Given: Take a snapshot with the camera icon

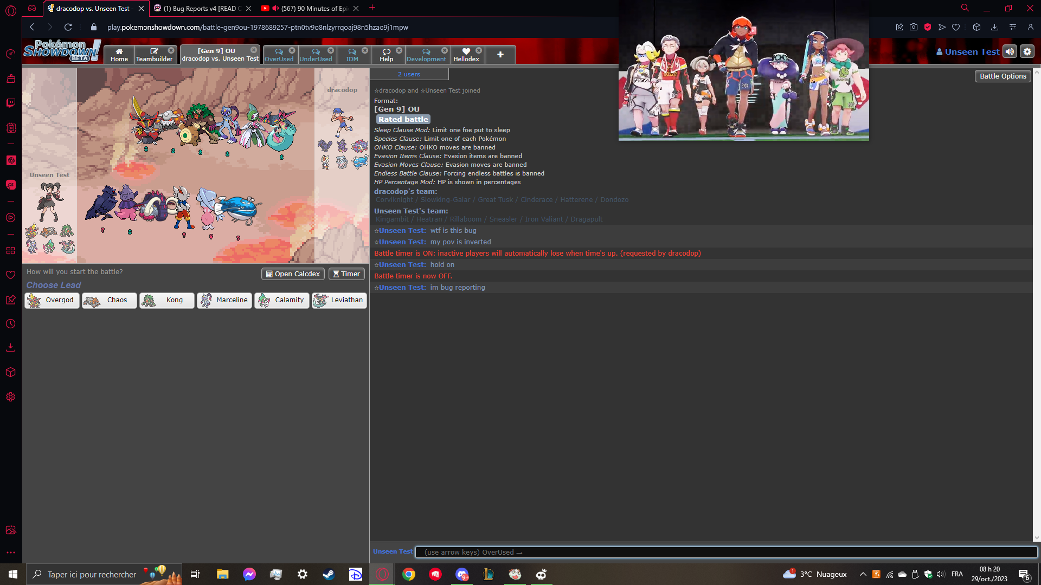Looking at the screenshot, I should 914,27.
